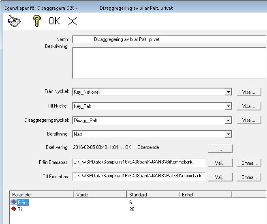Select the blue Från book icon

[x=14, y=202]
